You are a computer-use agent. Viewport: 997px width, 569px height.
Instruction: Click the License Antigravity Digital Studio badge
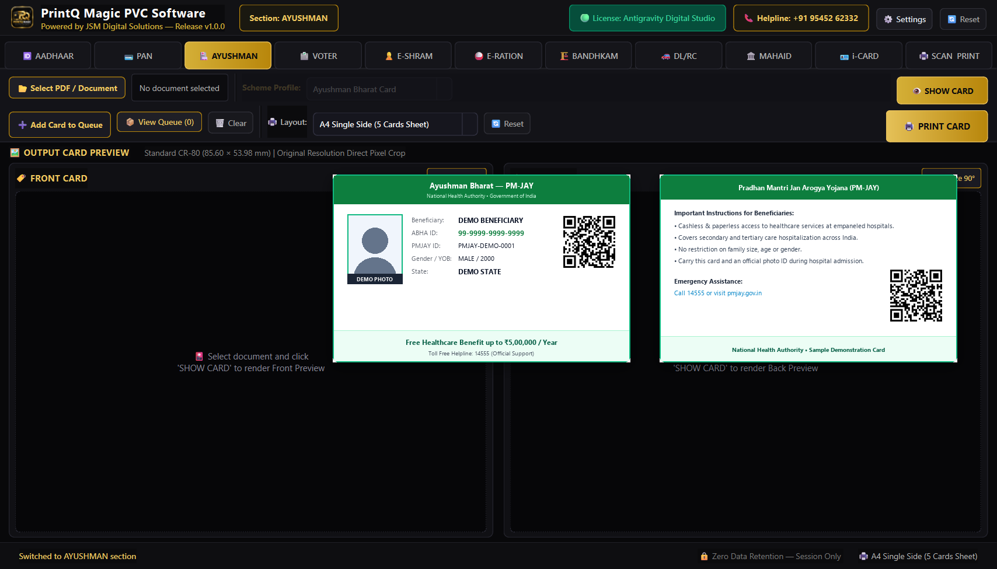click(647, 18)
